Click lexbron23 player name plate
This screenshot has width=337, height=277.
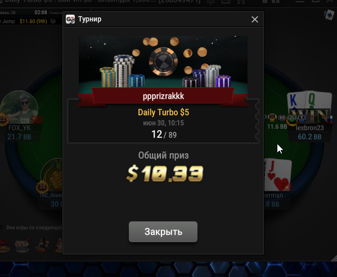click(309, 128)
